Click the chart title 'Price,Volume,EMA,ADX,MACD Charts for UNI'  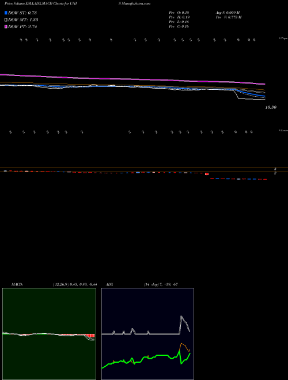41,3
